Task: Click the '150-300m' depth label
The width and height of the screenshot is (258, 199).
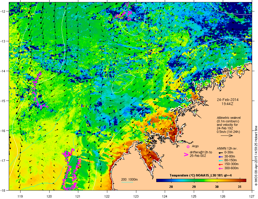Action: coord(231,164)
